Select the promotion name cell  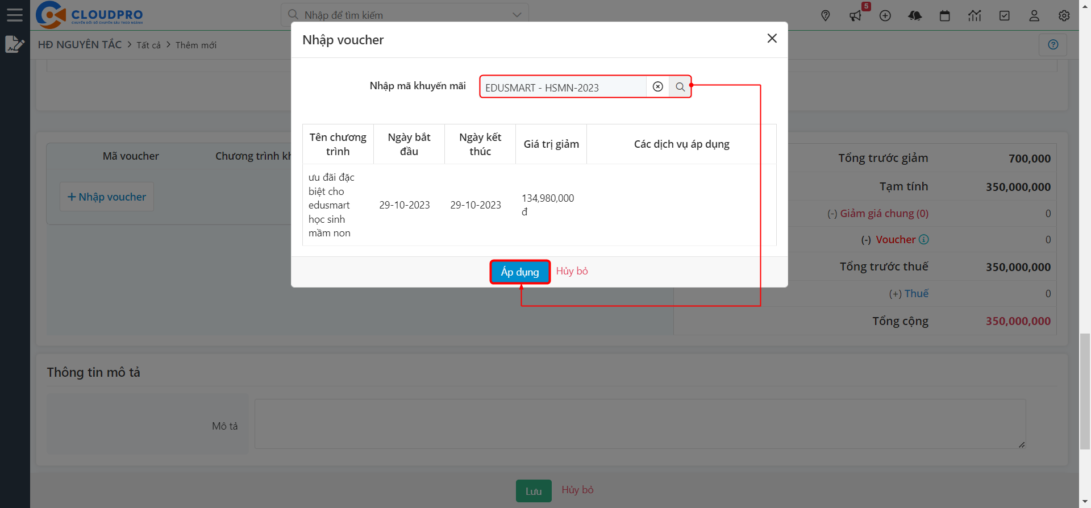point(338,205)
